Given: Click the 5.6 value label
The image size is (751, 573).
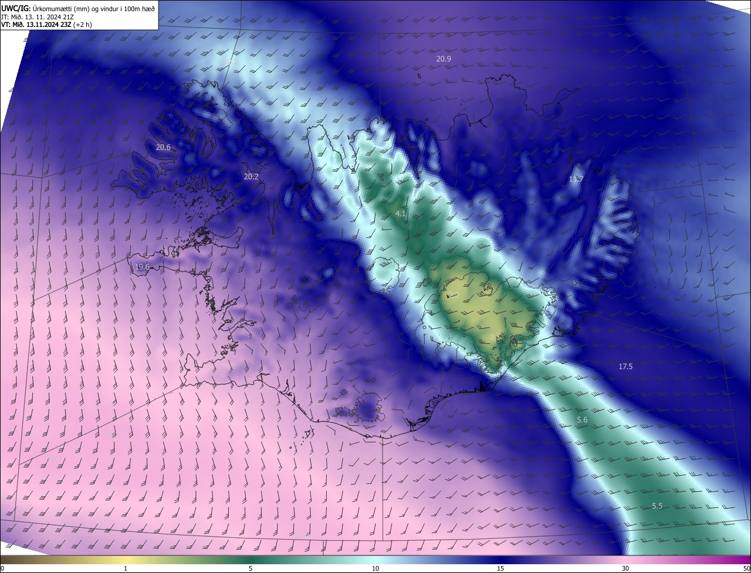Looking at the screenshot, I should [582, 420].
